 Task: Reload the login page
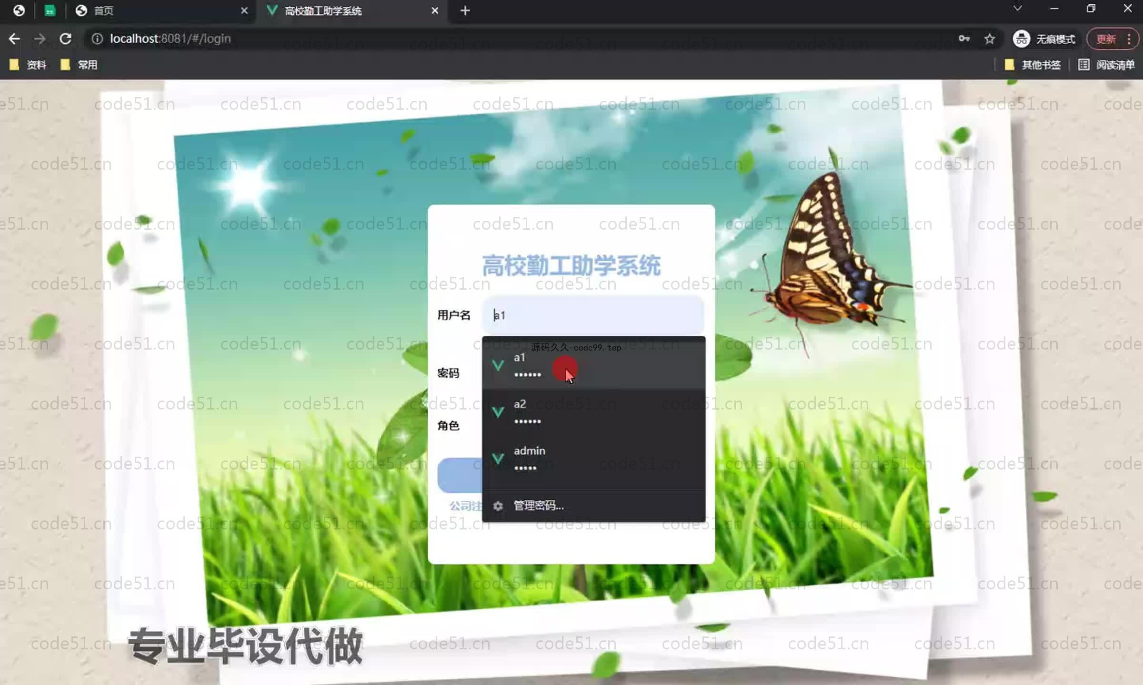point(66,39)
